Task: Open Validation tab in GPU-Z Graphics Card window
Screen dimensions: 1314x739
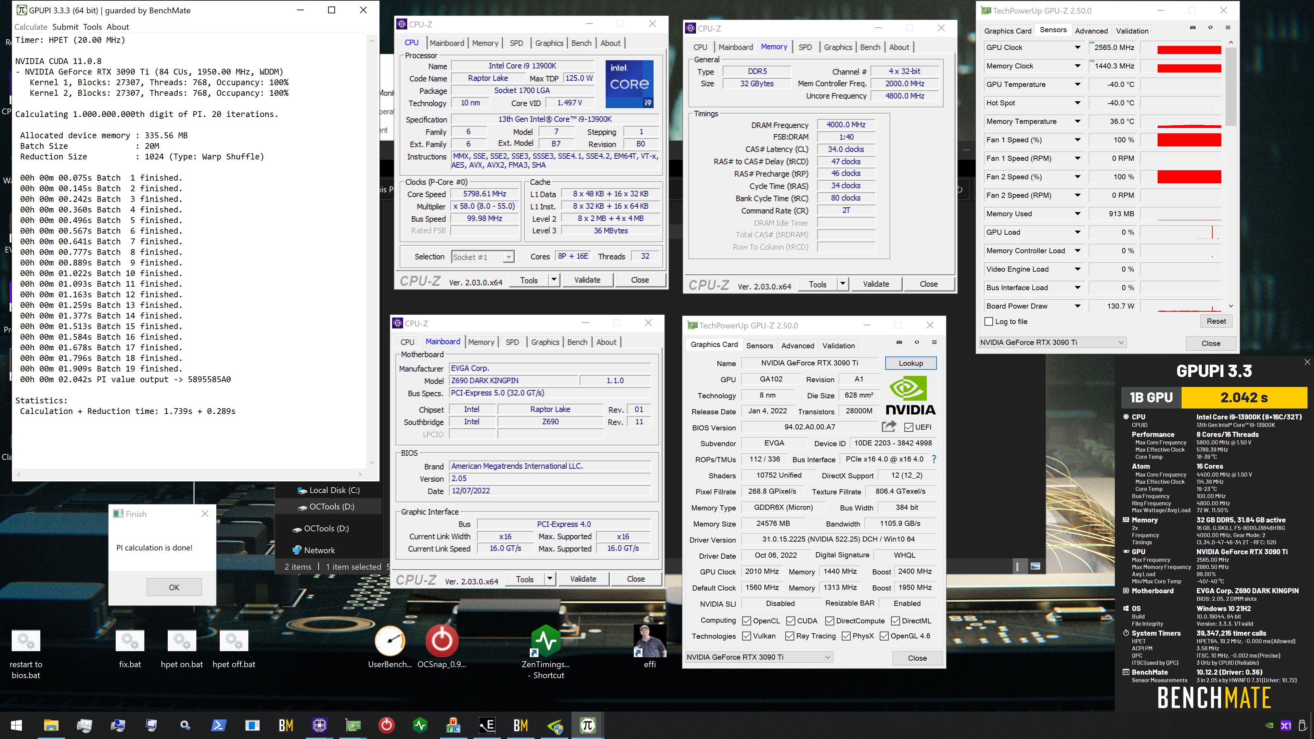Action: (x=838, y=345)
